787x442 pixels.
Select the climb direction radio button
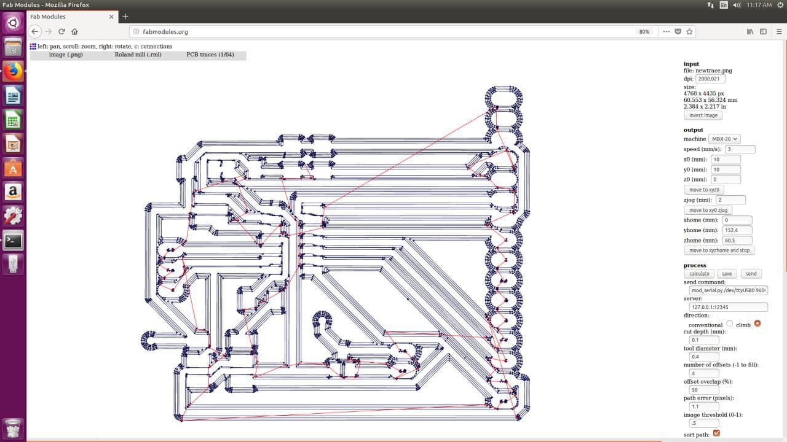(757, 324)
